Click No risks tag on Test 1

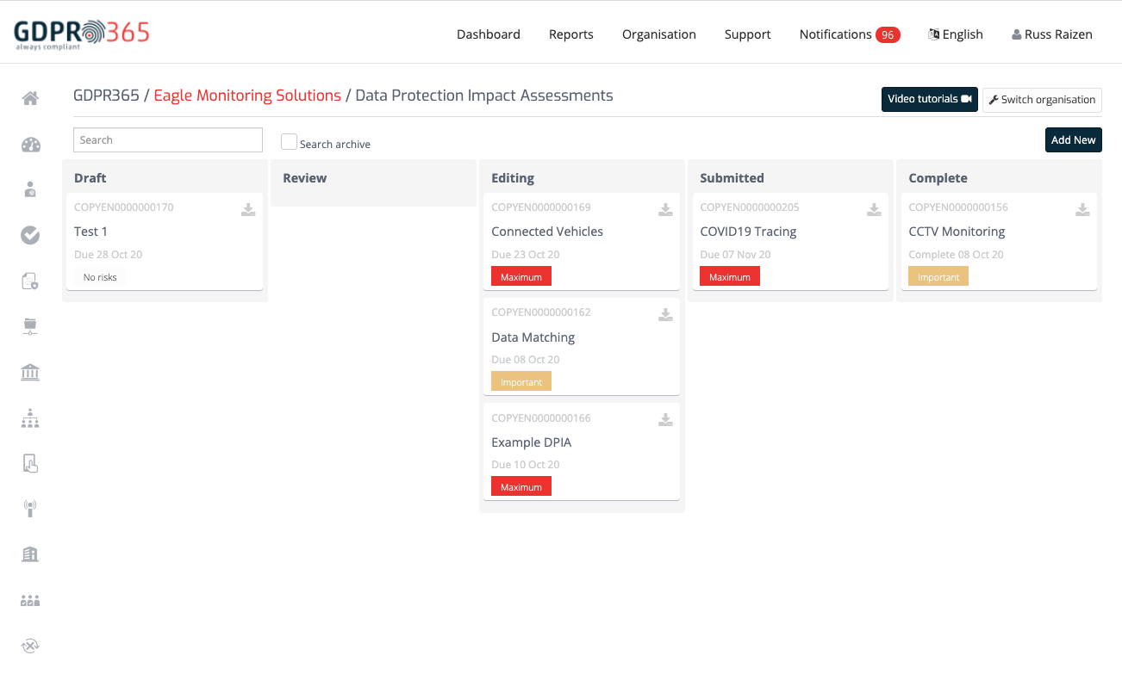pyautogui.click(x=100, y=276)
